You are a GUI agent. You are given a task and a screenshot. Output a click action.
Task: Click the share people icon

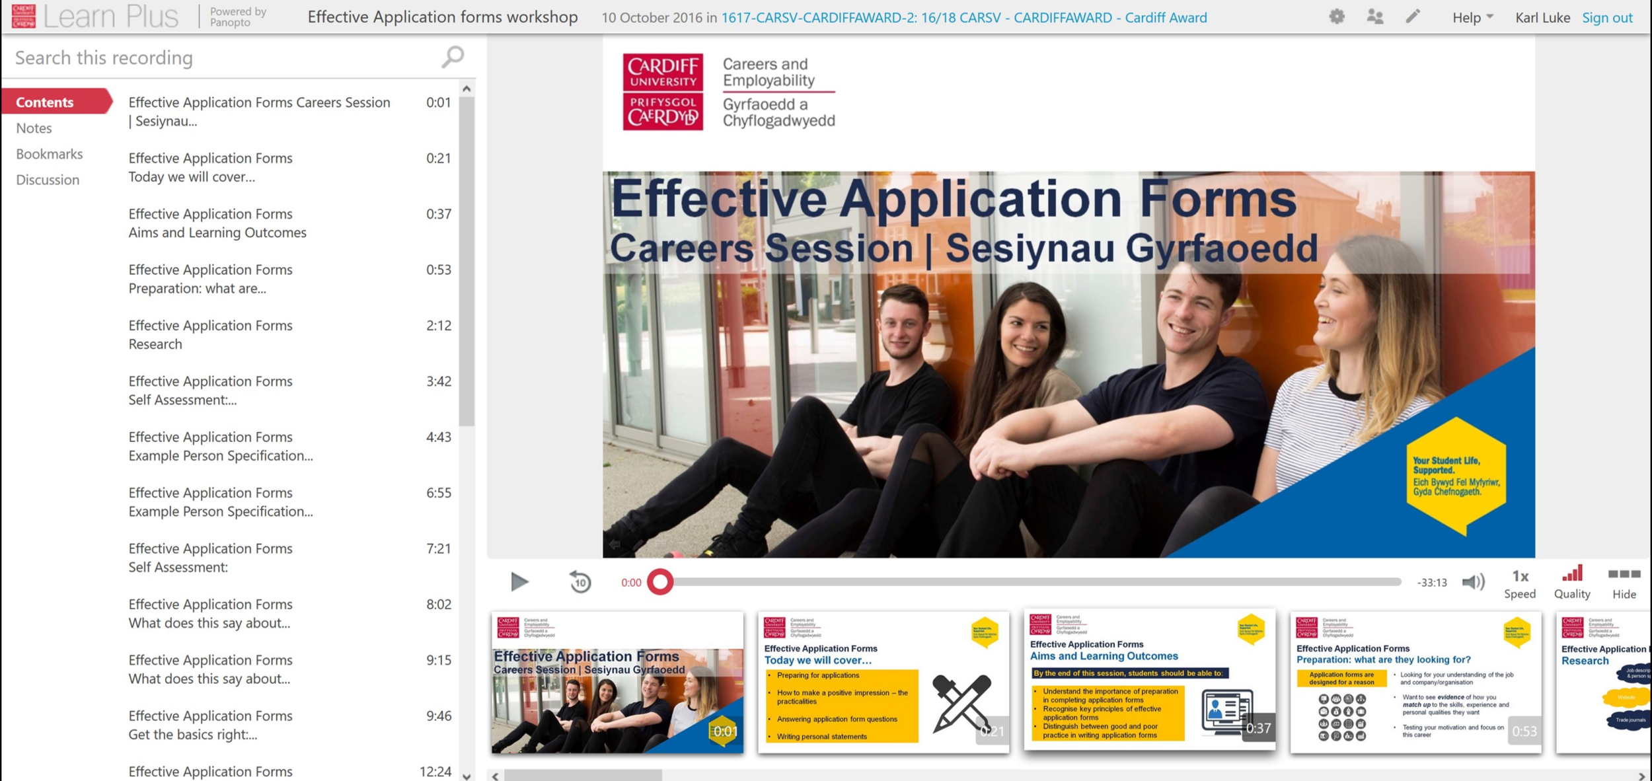pos(1374,17)
